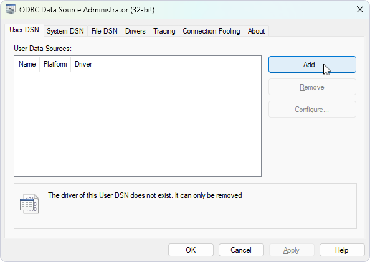Sort by the Platform column header
Screen dimensions: 370x262
point(55,64)
